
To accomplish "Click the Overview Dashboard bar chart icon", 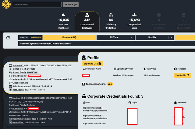I will tap(63, 15).
